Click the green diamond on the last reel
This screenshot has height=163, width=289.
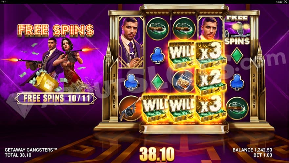tap(237, 55)
